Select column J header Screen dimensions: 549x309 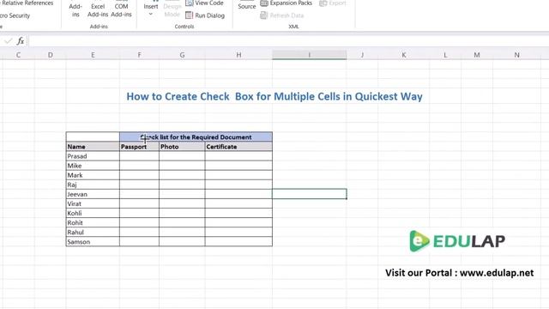362,55
